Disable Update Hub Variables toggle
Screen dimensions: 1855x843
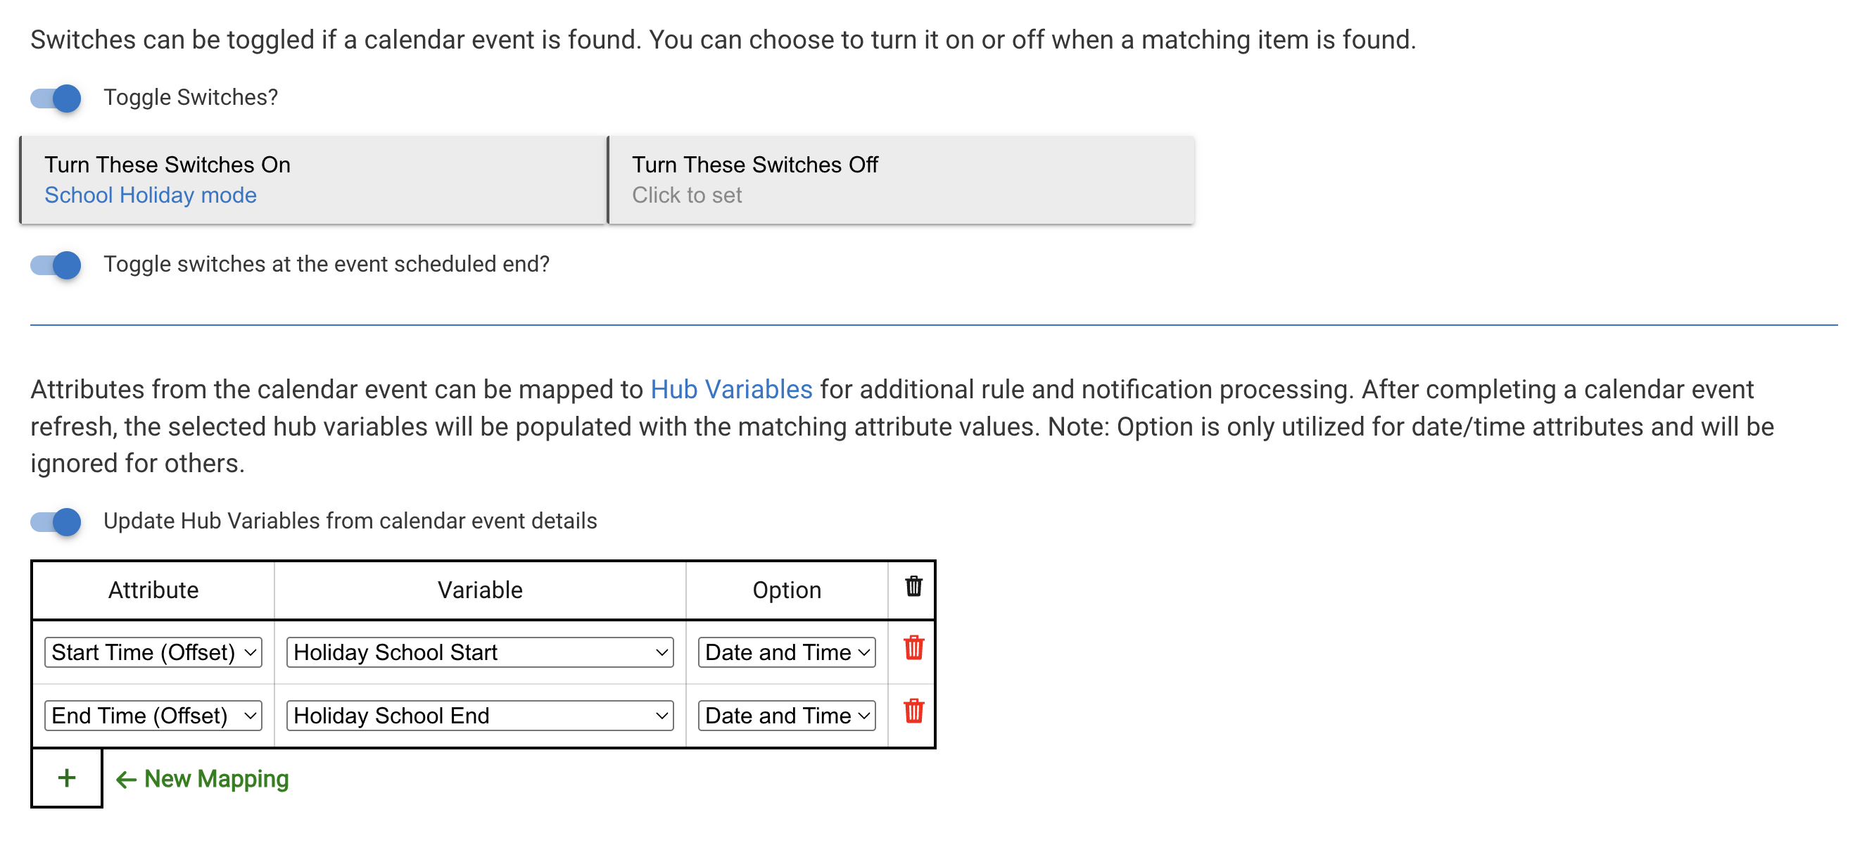[56, 522]
